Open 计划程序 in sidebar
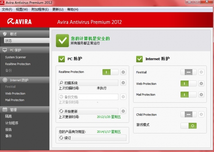214x152 pixels. coord(12,123)
